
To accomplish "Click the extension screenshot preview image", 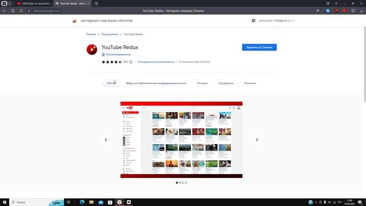I will pos(181,140).
